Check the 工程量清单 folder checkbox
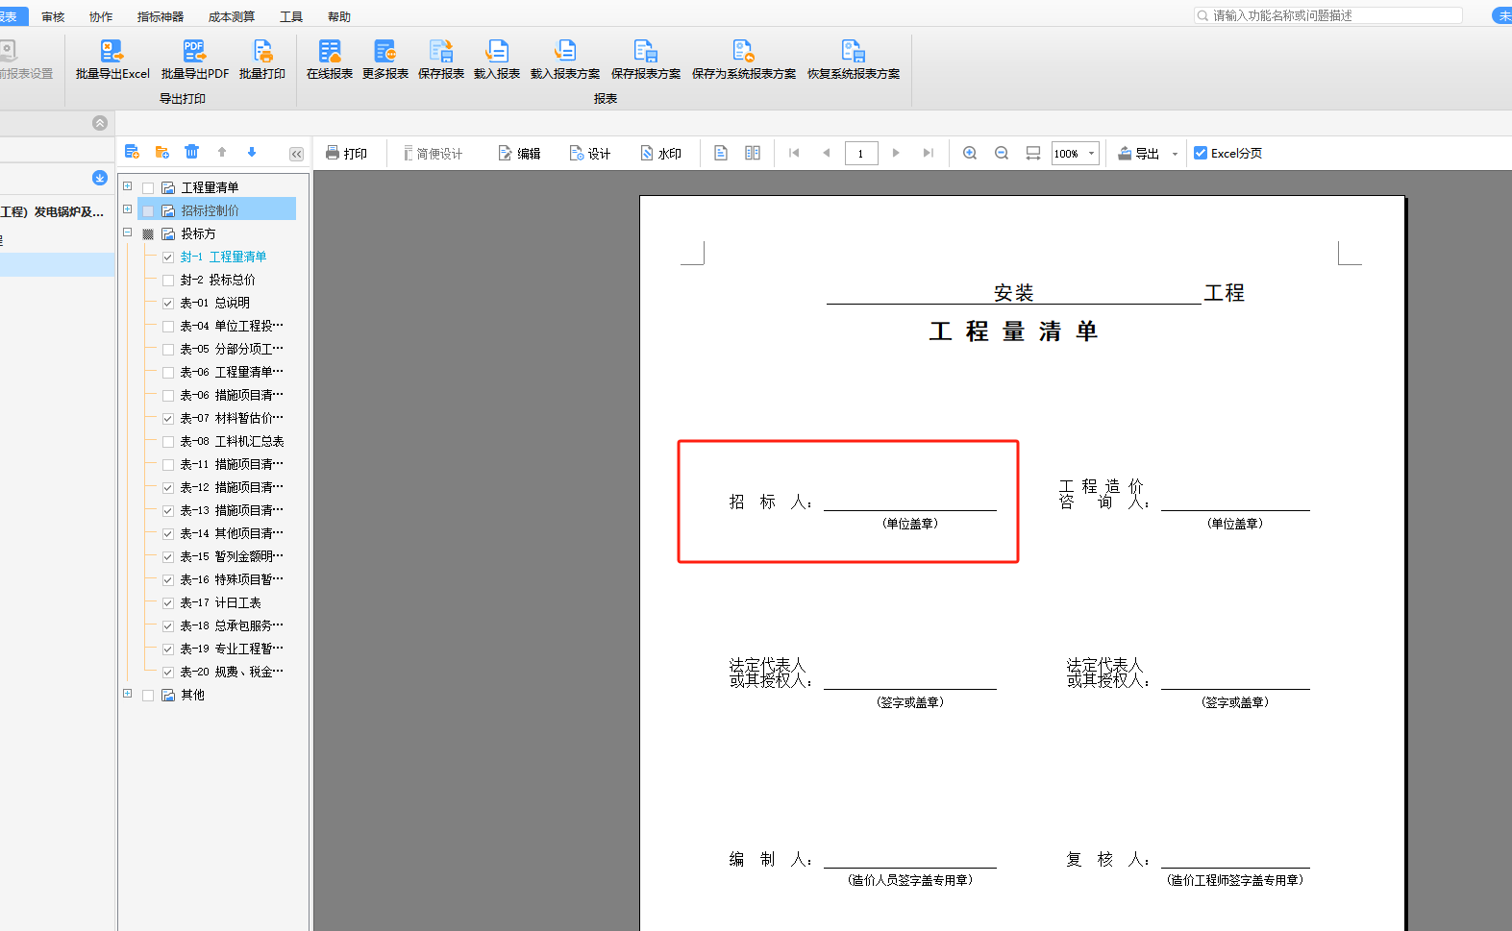Image resolution: width=1512 pixels, height=931 pixels. (148, 188)
